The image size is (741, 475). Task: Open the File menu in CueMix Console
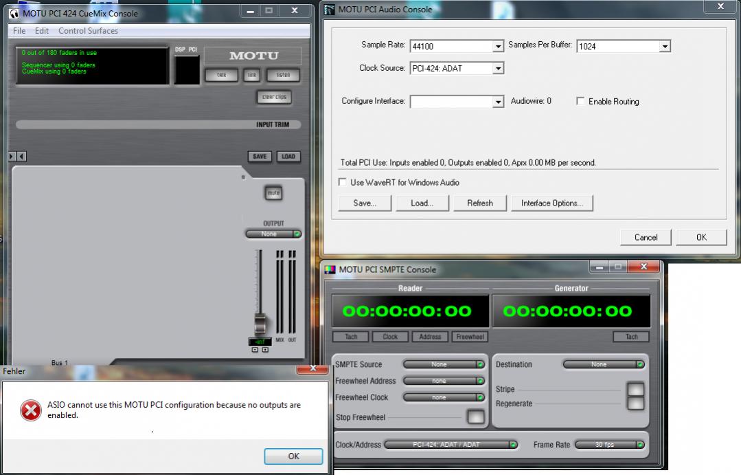click(19, 31)
